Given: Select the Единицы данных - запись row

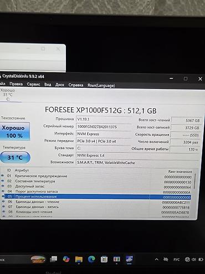Looking at the screenshot, I should pos(96,207).
